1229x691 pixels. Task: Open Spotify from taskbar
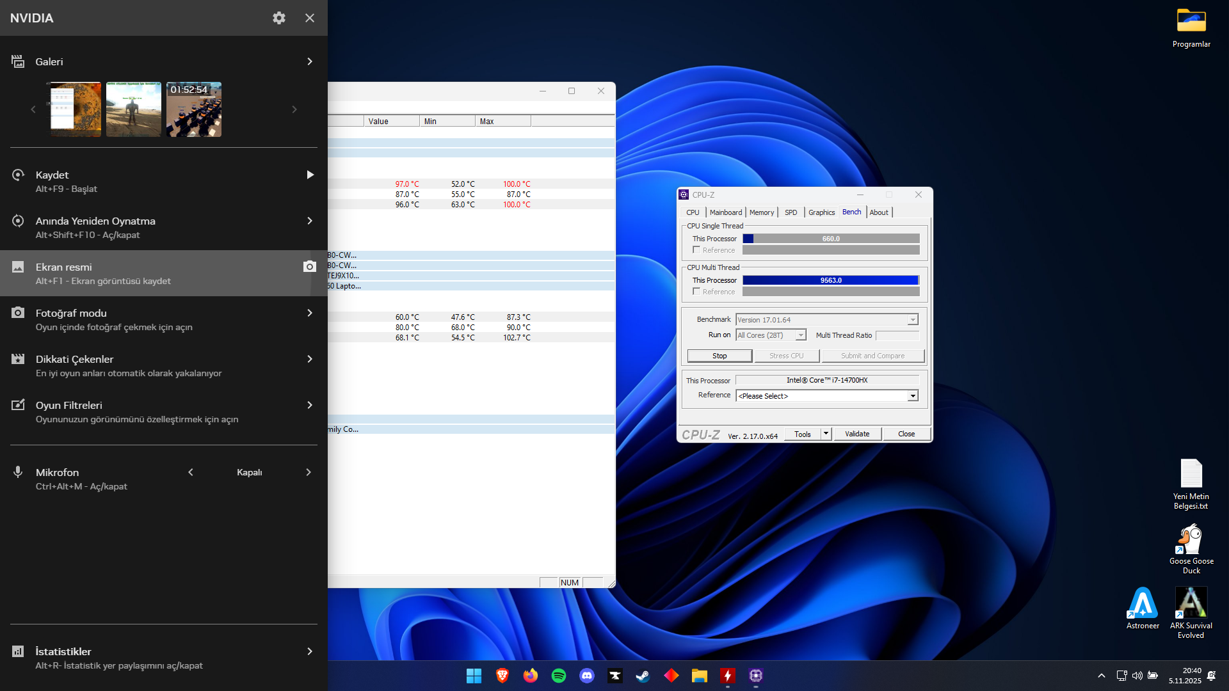tap(559, 676)
